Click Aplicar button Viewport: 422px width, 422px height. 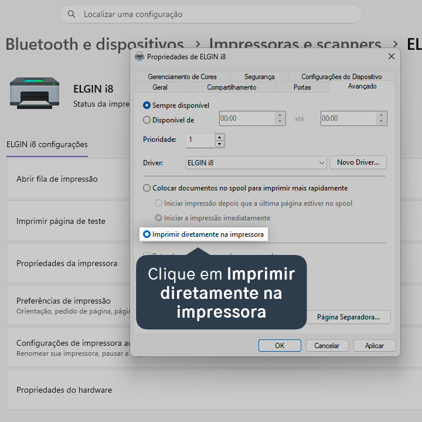375,346
